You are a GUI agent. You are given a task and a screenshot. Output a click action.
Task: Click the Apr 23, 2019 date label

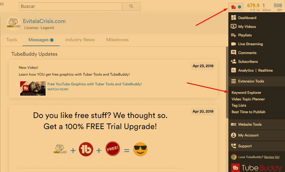(203, 66)
